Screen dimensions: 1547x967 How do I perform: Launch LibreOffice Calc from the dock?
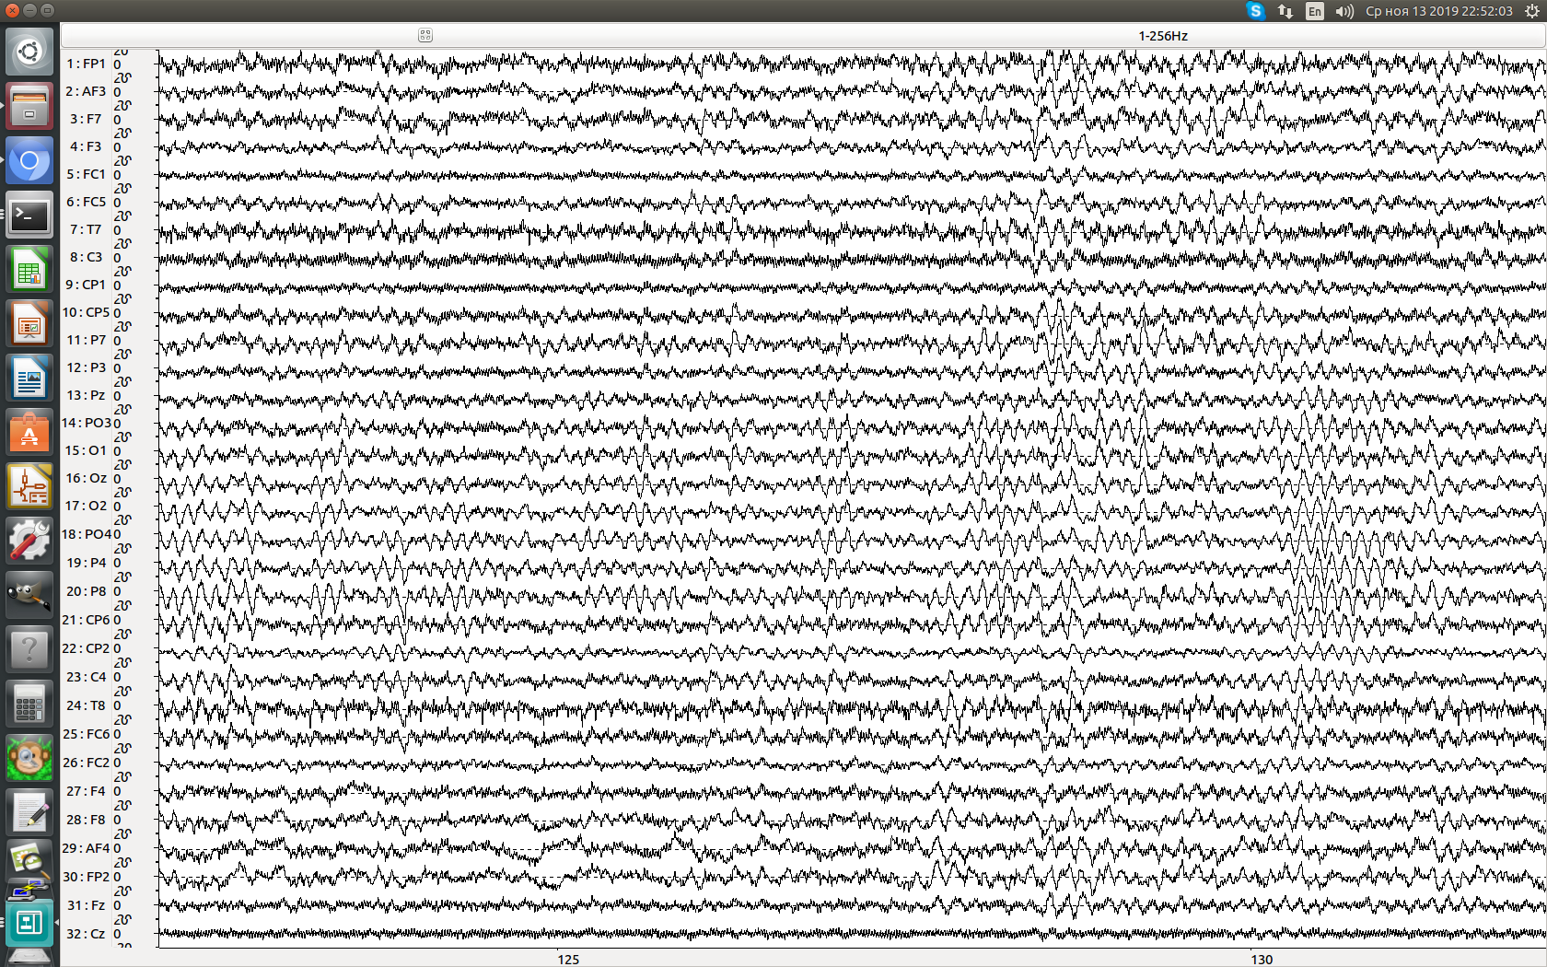29,269
